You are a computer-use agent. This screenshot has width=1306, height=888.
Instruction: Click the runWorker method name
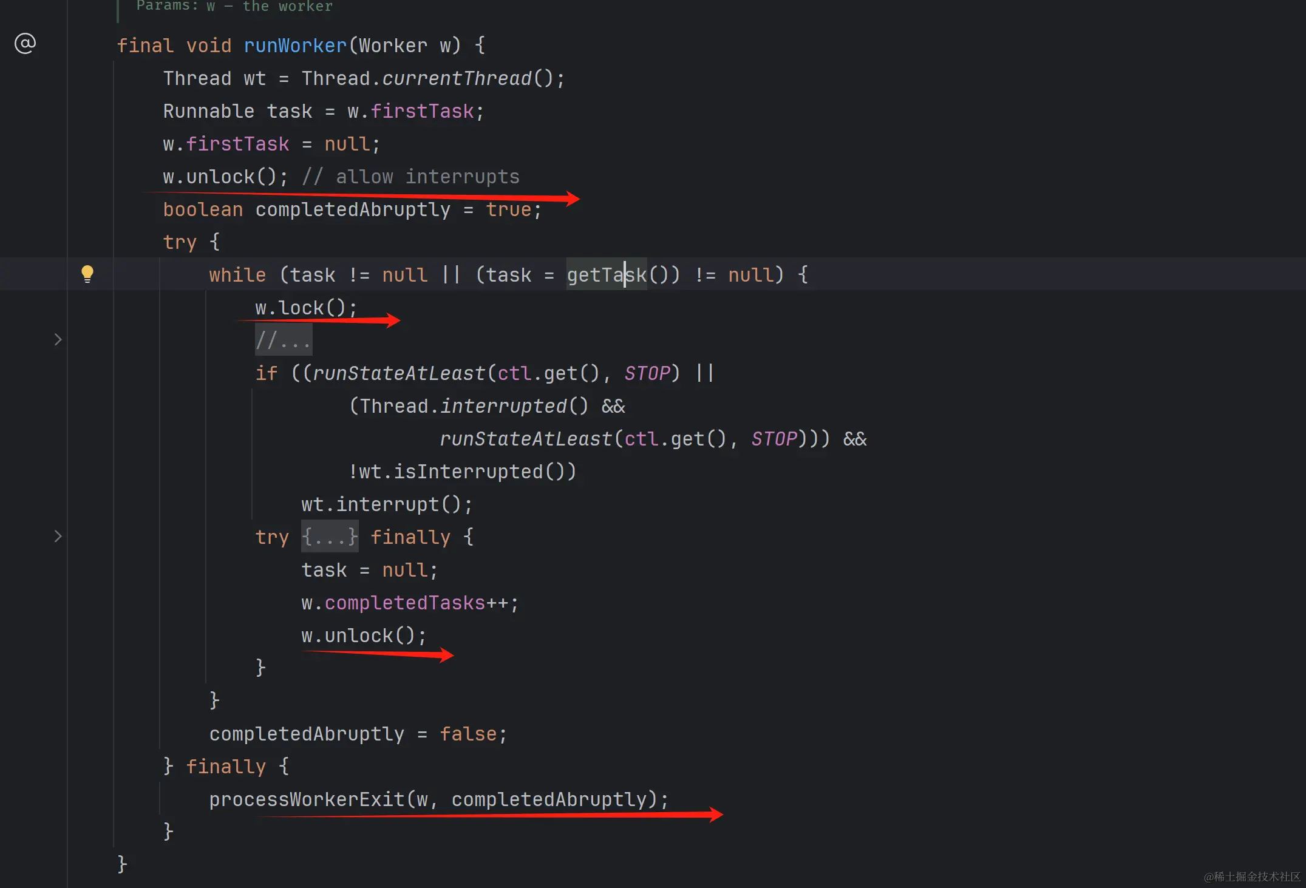[x=295, y=46]
